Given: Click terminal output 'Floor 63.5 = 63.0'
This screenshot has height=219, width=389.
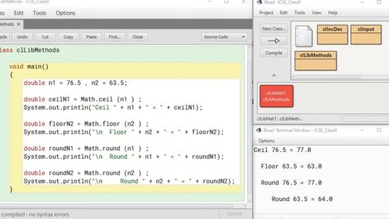Looking at the screenshot, I should tap(291, 166).
